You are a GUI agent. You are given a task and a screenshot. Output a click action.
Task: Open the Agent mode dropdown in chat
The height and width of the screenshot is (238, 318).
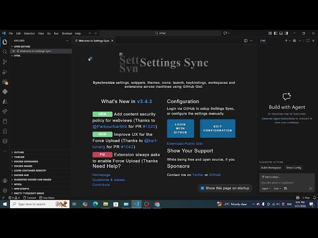coord(266,188)
